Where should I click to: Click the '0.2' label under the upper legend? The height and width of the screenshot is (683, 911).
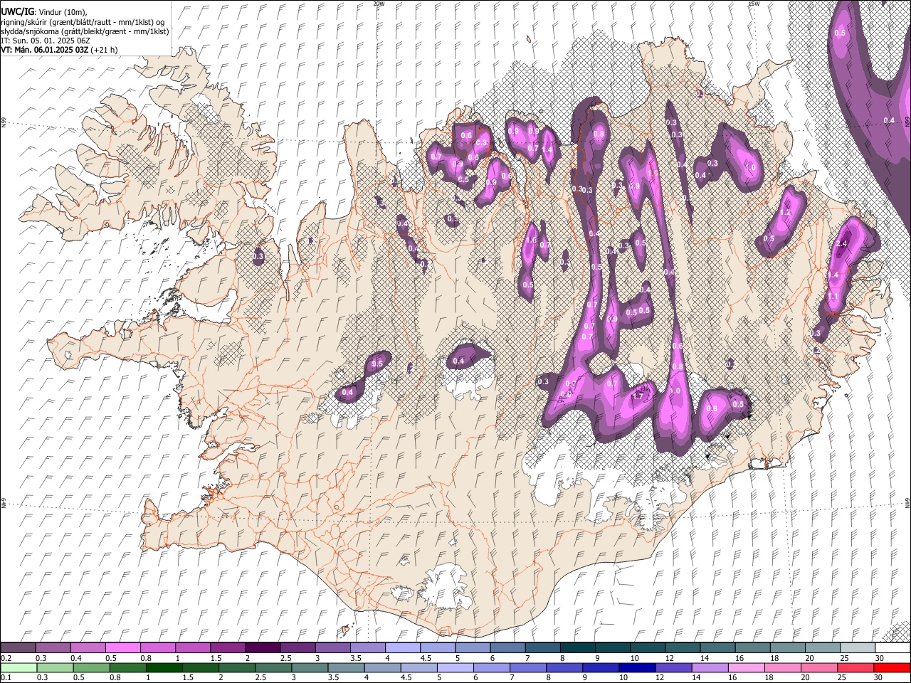pyautogui.click(x=5, y=658)
